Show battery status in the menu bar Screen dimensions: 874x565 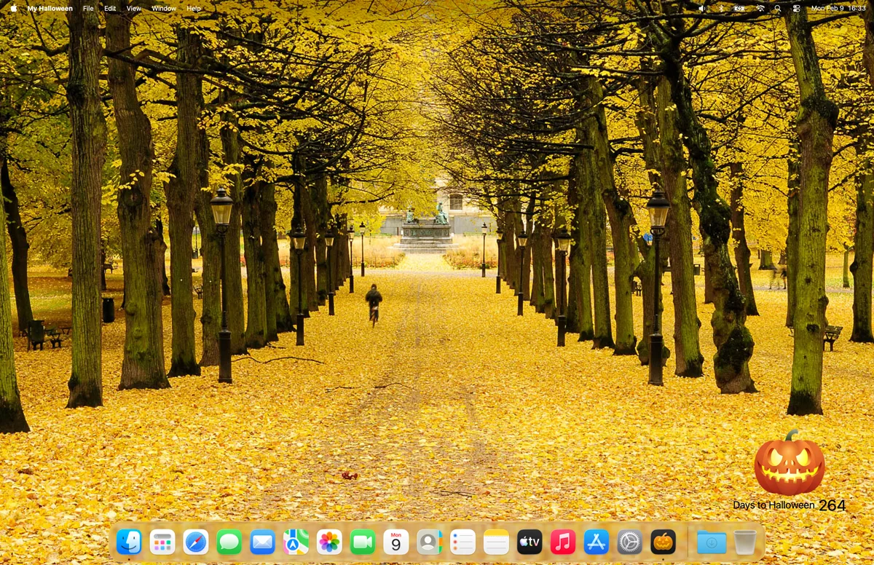pyautogui.click(x=740, y=9)
